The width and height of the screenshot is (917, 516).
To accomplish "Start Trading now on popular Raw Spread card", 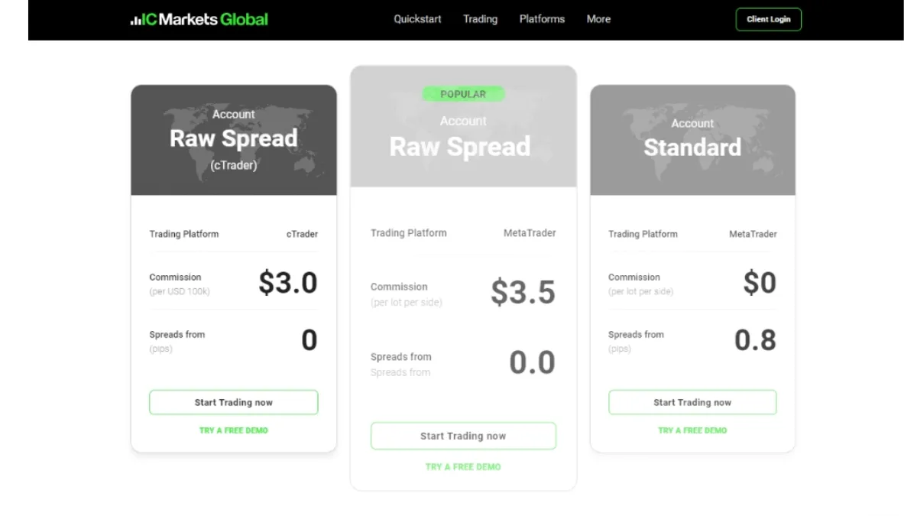I will click(x=463, y=436).
